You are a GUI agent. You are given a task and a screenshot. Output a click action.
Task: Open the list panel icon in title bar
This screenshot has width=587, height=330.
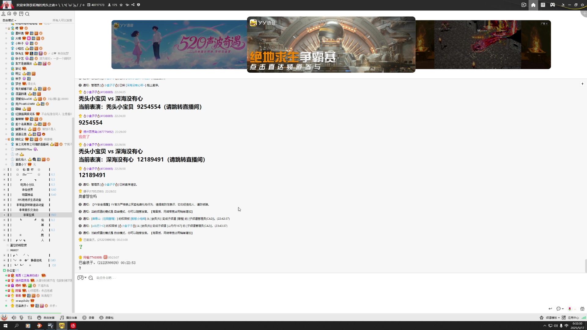(x=543, y=5)
